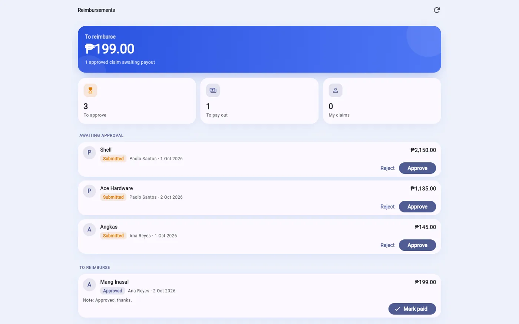519x324 pixels.
Task: Click the ₱2,150.00 amount on Shell claim
Action: tap(423, 150)
